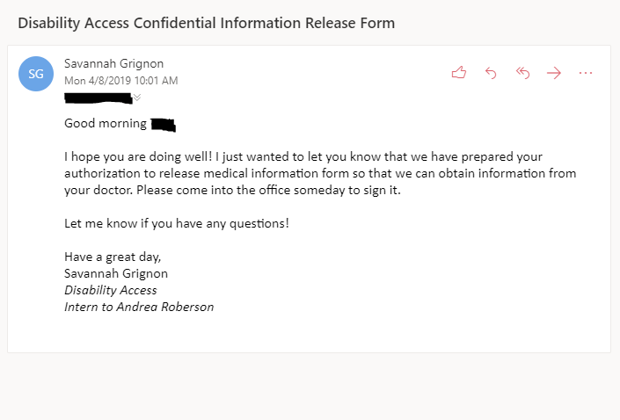
Task: Click the "Have a great day," closing line
Action: (113, 257)
